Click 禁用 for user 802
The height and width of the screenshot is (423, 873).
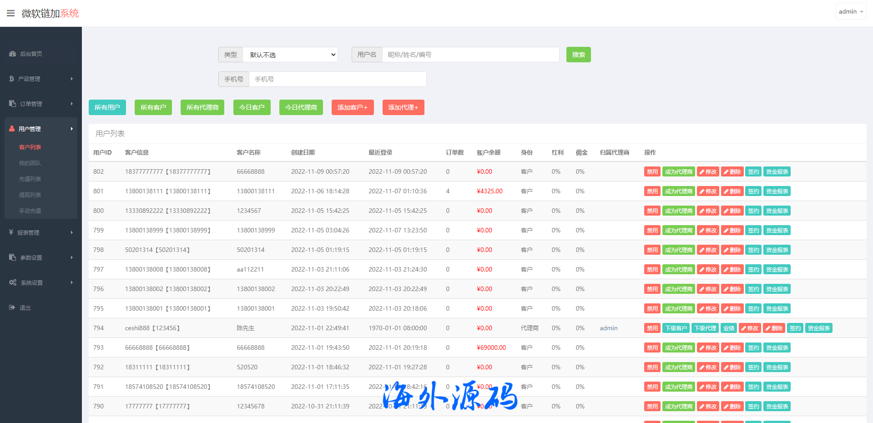tap(652, 171)
